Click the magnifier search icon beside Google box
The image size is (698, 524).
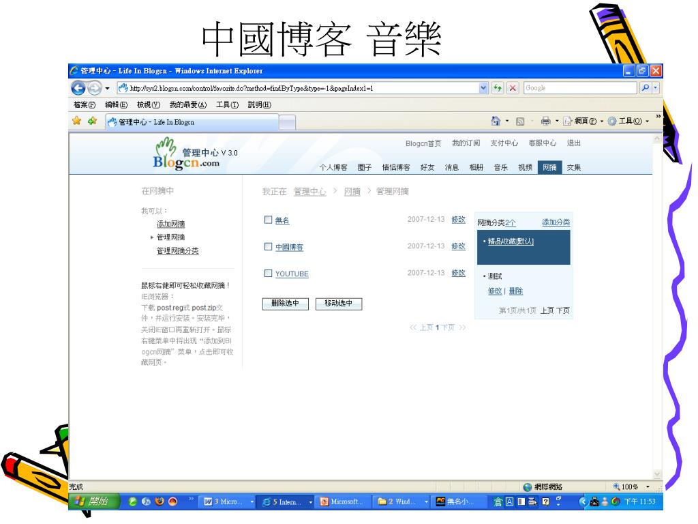(645, 88)
